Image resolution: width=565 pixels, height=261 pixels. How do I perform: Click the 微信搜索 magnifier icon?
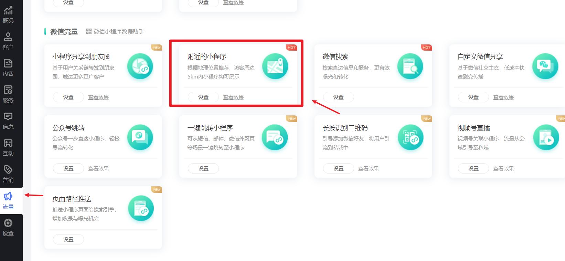[410, 66]
